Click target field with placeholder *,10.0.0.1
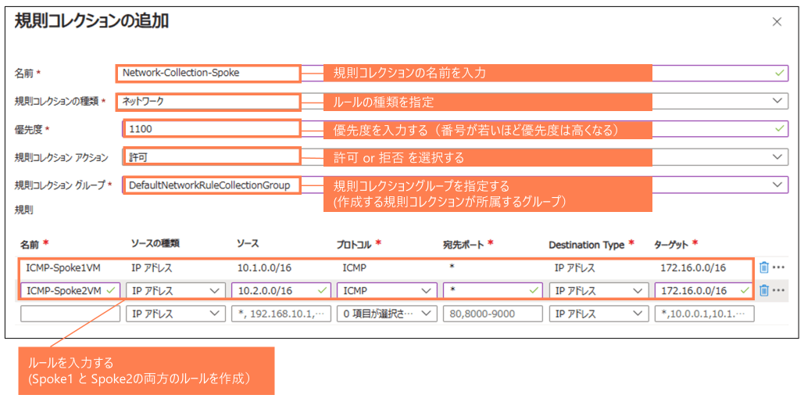 click(x=703, y=314)
